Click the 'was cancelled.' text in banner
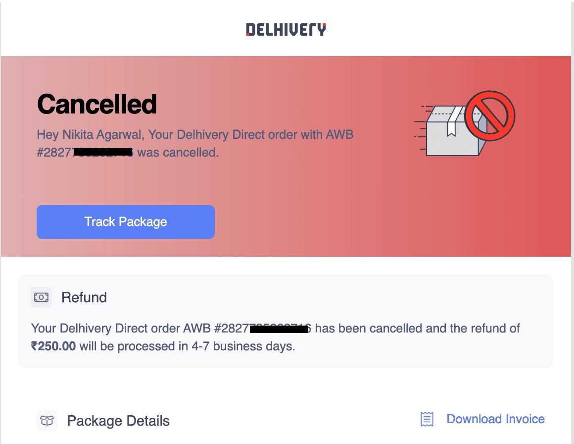Image resolution: width=574 pixels, height=444 pixels. [x=178, y=153]
